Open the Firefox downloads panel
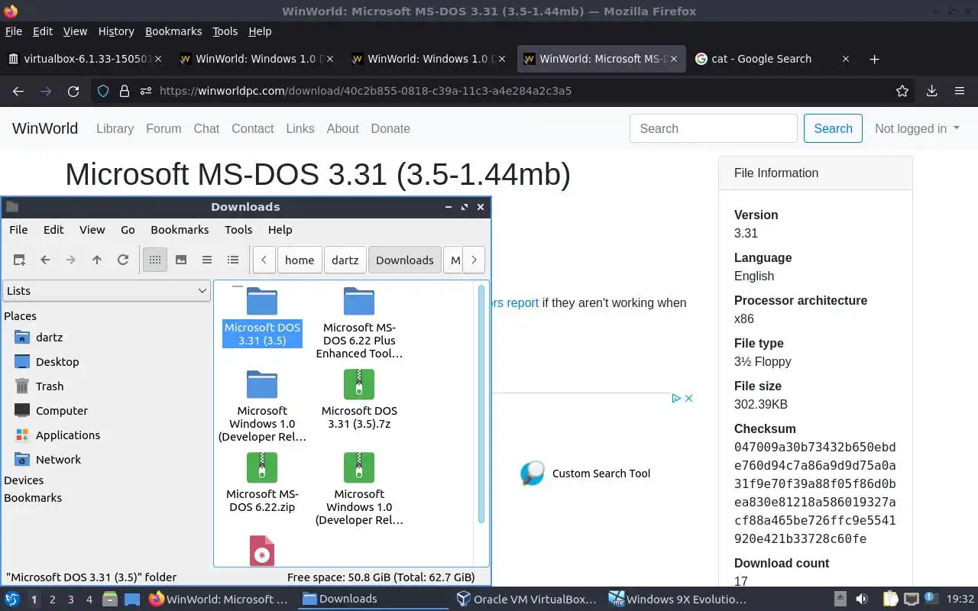 point(931,91)
